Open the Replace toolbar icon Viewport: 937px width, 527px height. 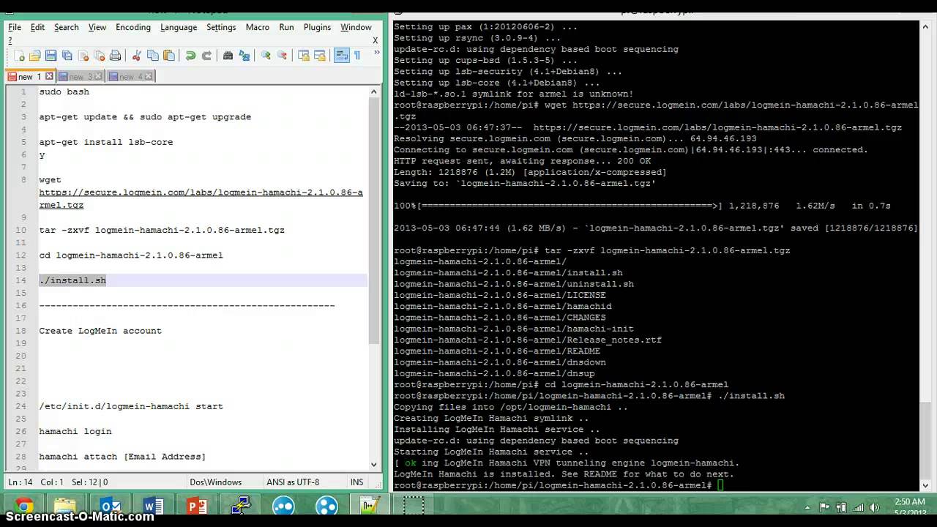(244, 56)
